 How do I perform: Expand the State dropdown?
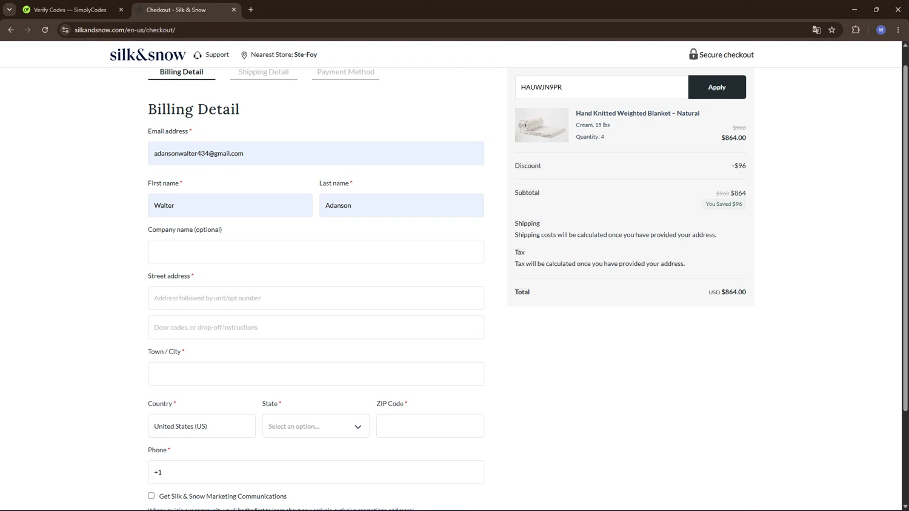coord(316,426)
